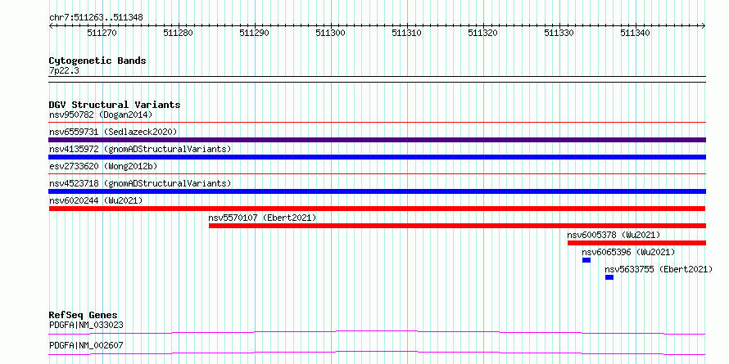This screenshot has width=729, height=364.
Task: Click ruler position 511320
Action: tap(483, 33)
